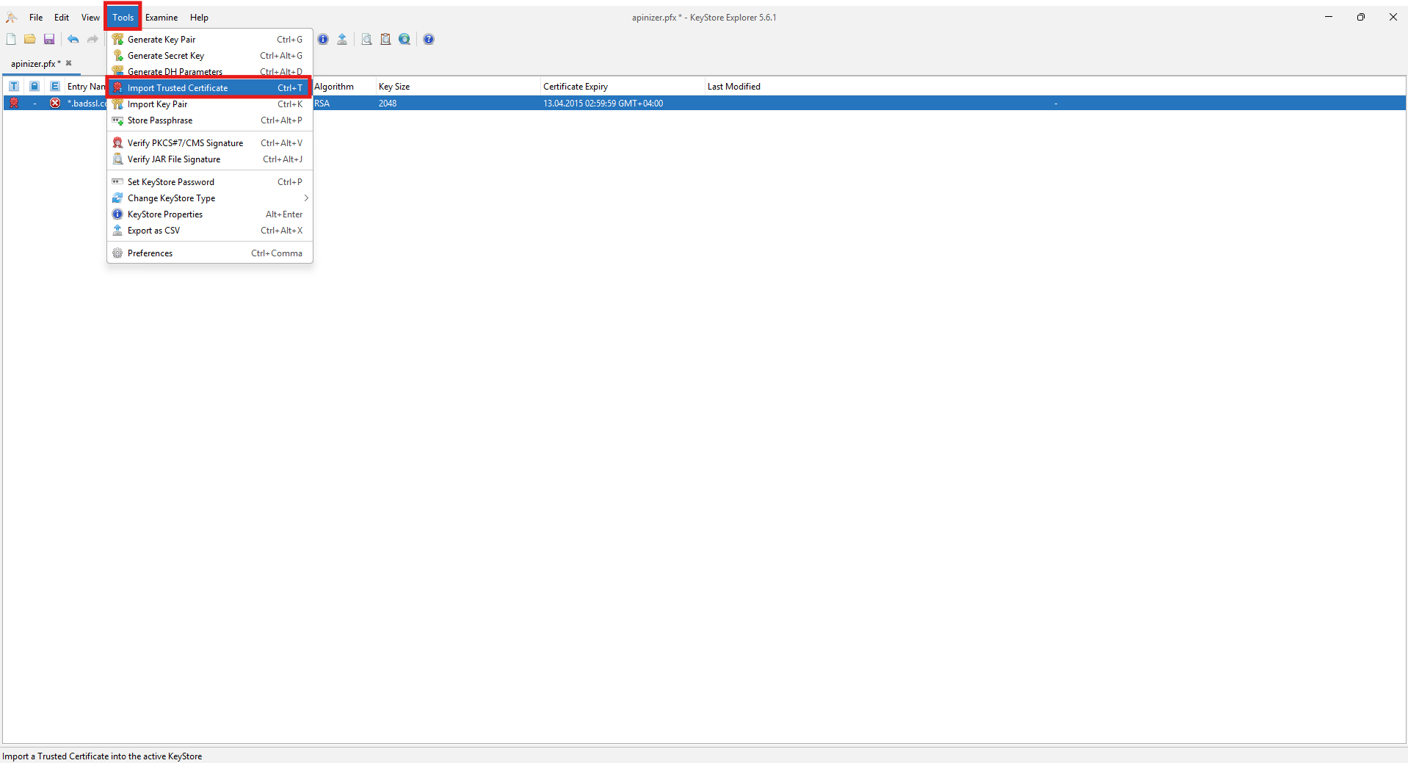Screen dimensions: 1408x763
Task: Click the Key Size column header
Action: (x=458, y=87)
